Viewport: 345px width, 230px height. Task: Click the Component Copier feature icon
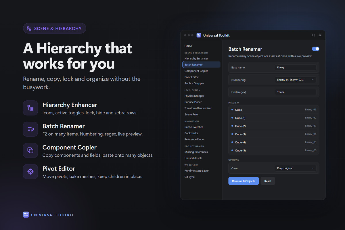(x=30, y=150)
